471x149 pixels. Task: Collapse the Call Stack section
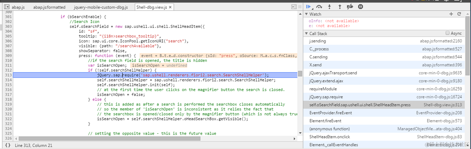click(306, 33)
